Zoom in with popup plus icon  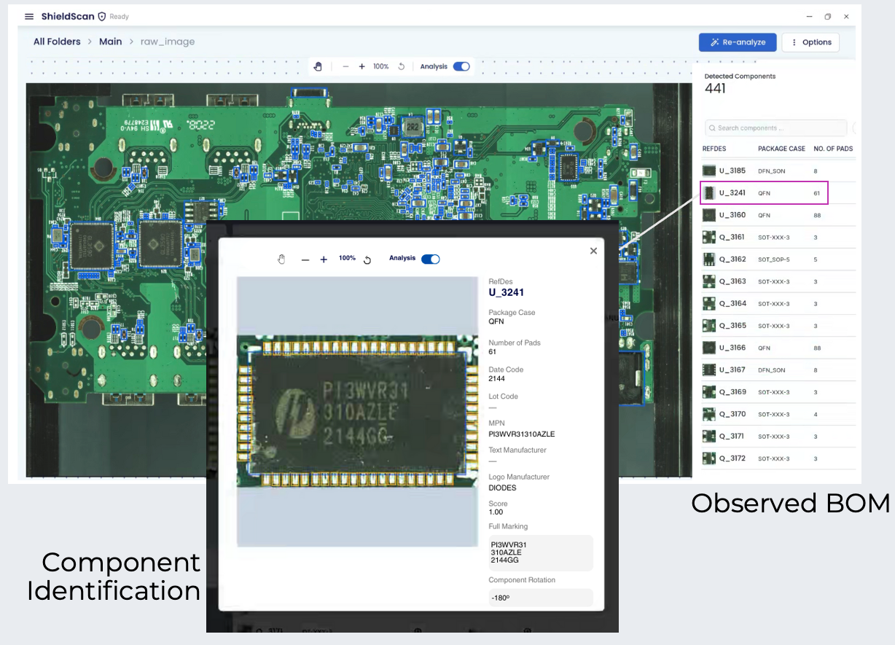[x=324, y=259]
